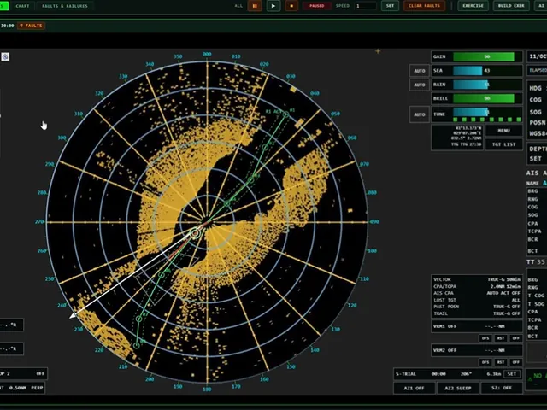This screenshot has height=410, width=547.
Task: Open the TGT LIST button
Action: click(x=503, y=144)
